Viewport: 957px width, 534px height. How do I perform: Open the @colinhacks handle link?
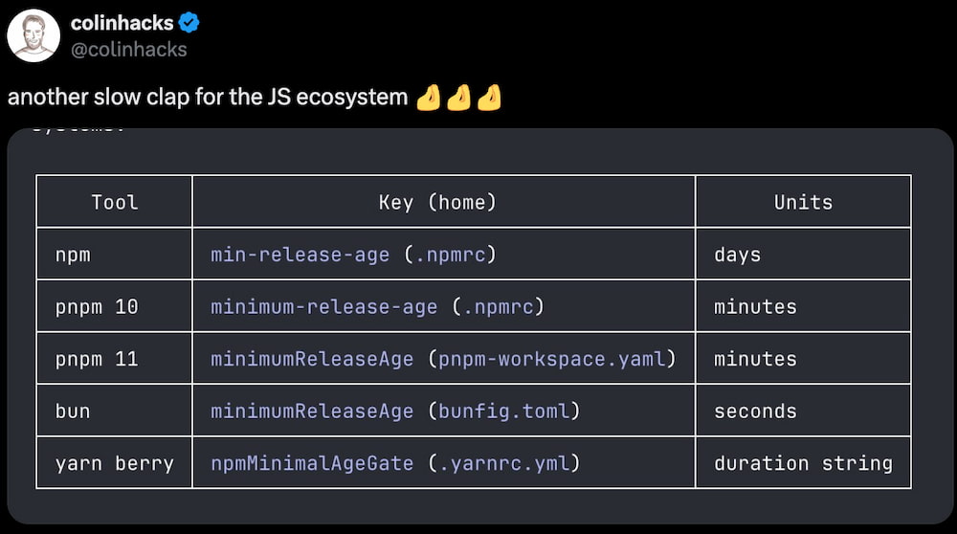tap(129, 50)
